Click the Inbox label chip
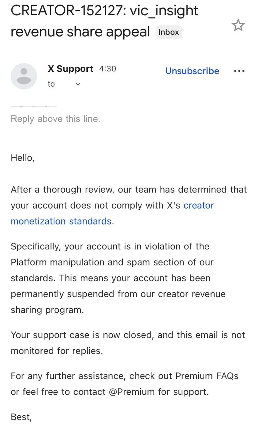The image size is (258, 426). coord(168,32)
